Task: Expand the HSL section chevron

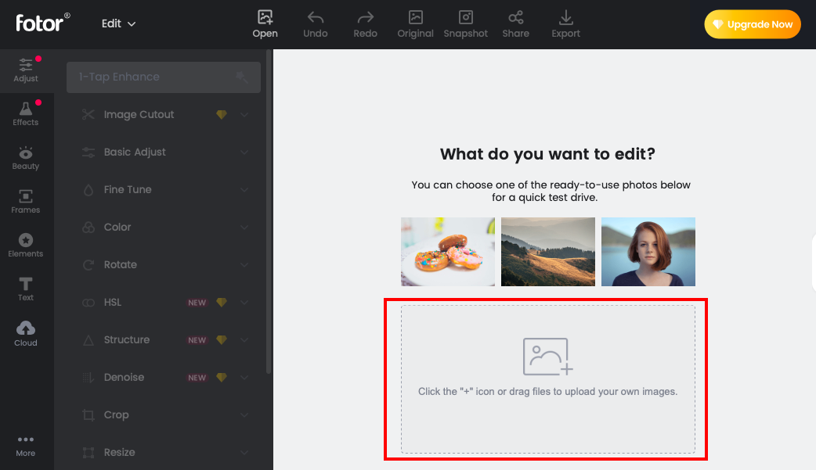Action: tap(244, 303)
